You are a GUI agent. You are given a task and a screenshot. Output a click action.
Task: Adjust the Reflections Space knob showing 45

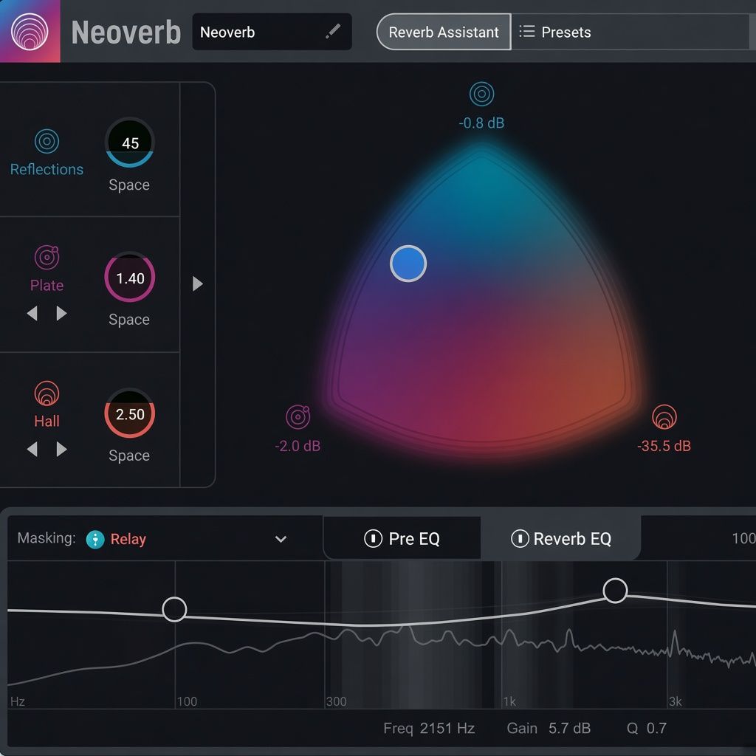(130, 142)
